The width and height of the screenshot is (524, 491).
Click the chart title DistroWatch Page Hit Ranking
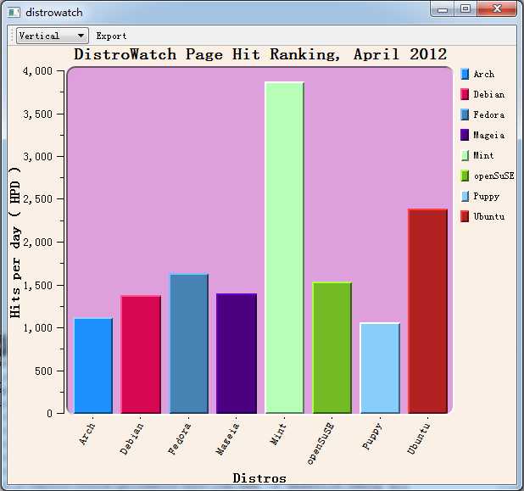260,54
